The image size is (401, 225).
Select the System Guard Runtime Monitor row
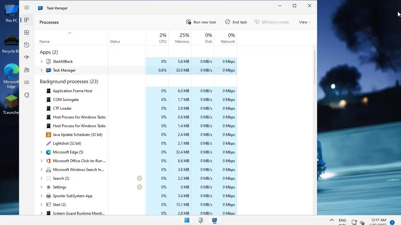click(x=136, y=212)
